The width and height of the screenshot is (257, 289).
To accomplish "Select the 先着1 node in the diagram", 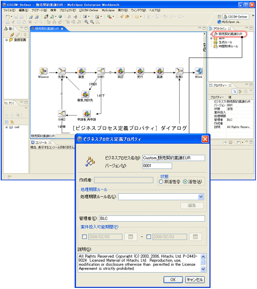I will coord(62,71).
